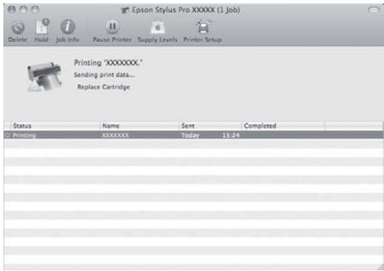
Task: Click the Sending print data text
Action: pyautogui.click(x=104, y=75)
